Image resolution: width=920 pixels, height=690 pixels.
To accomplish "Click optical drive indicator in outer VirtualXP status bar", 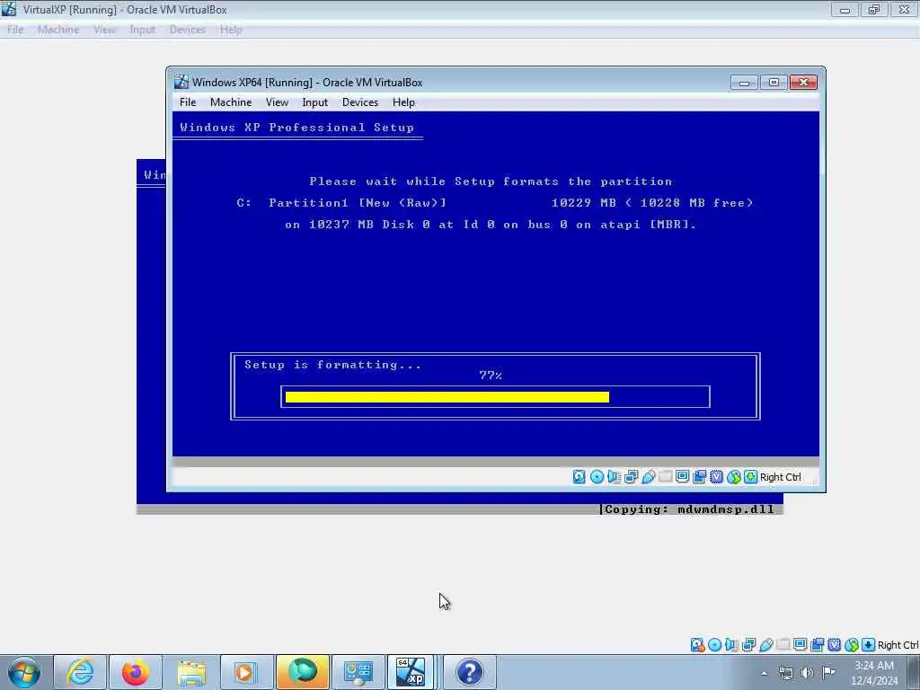I will [x=714, y=645].
